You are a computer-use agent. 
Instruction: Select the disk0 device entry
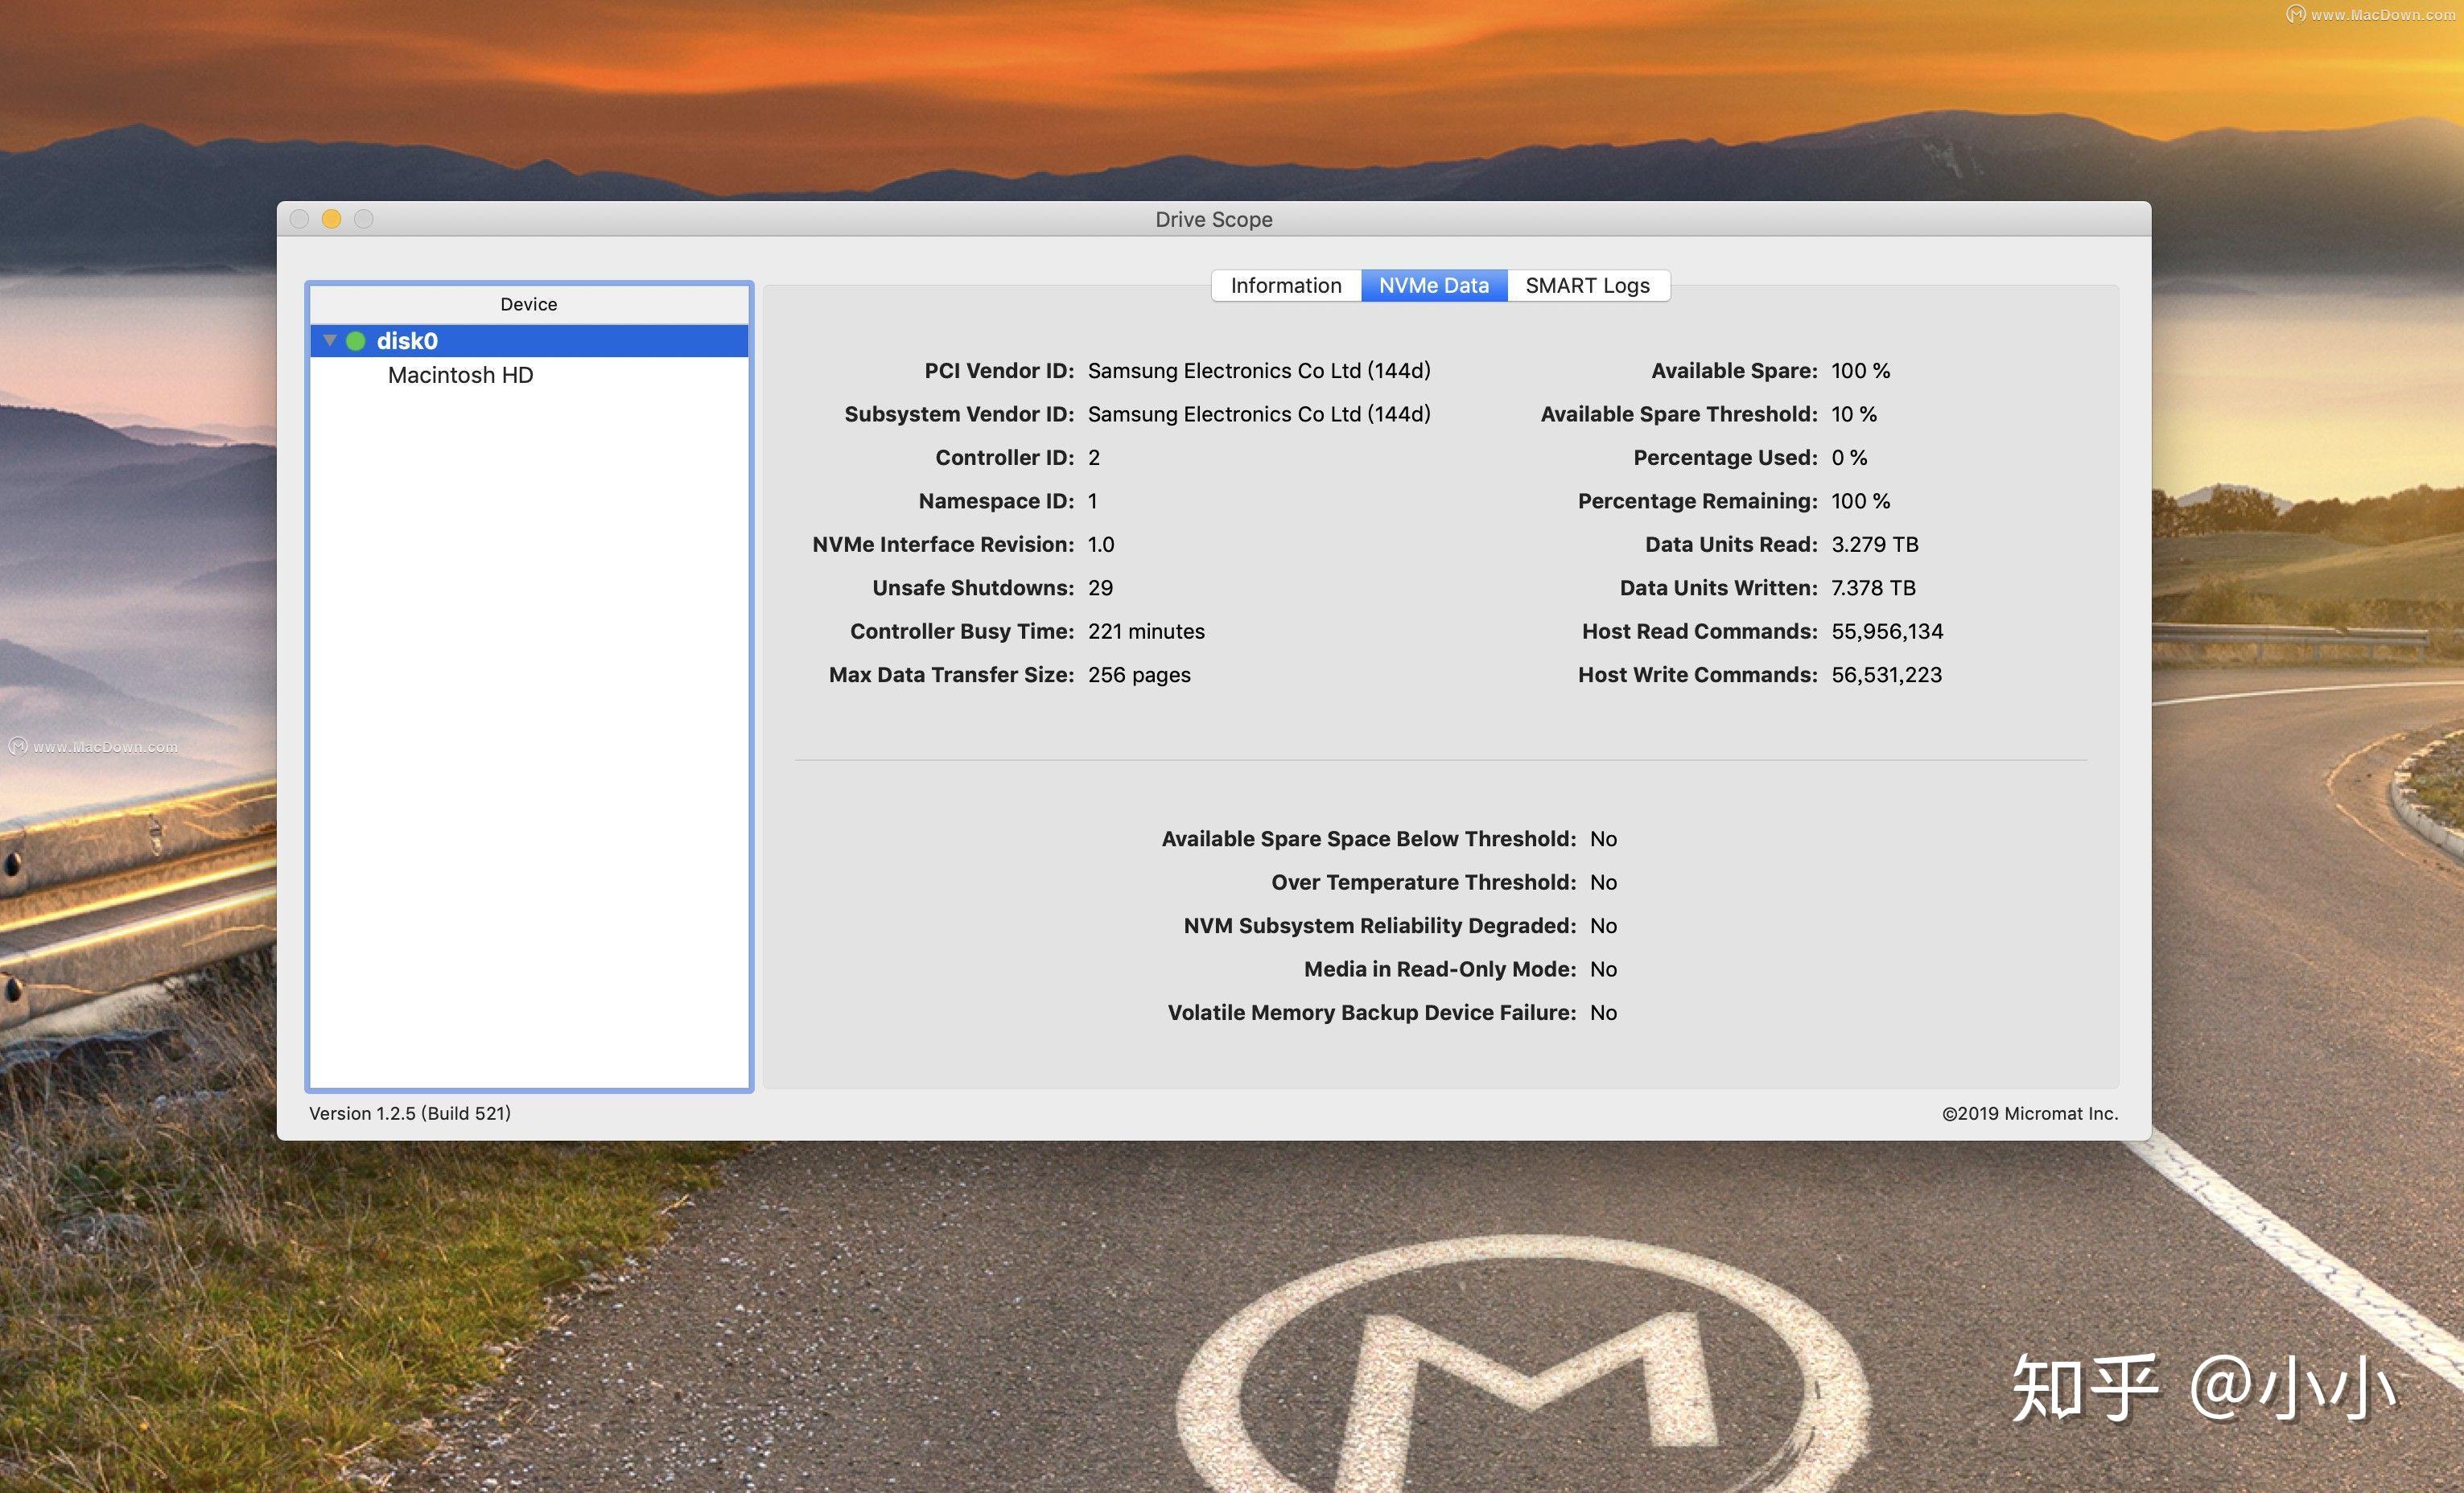point(406,339)
